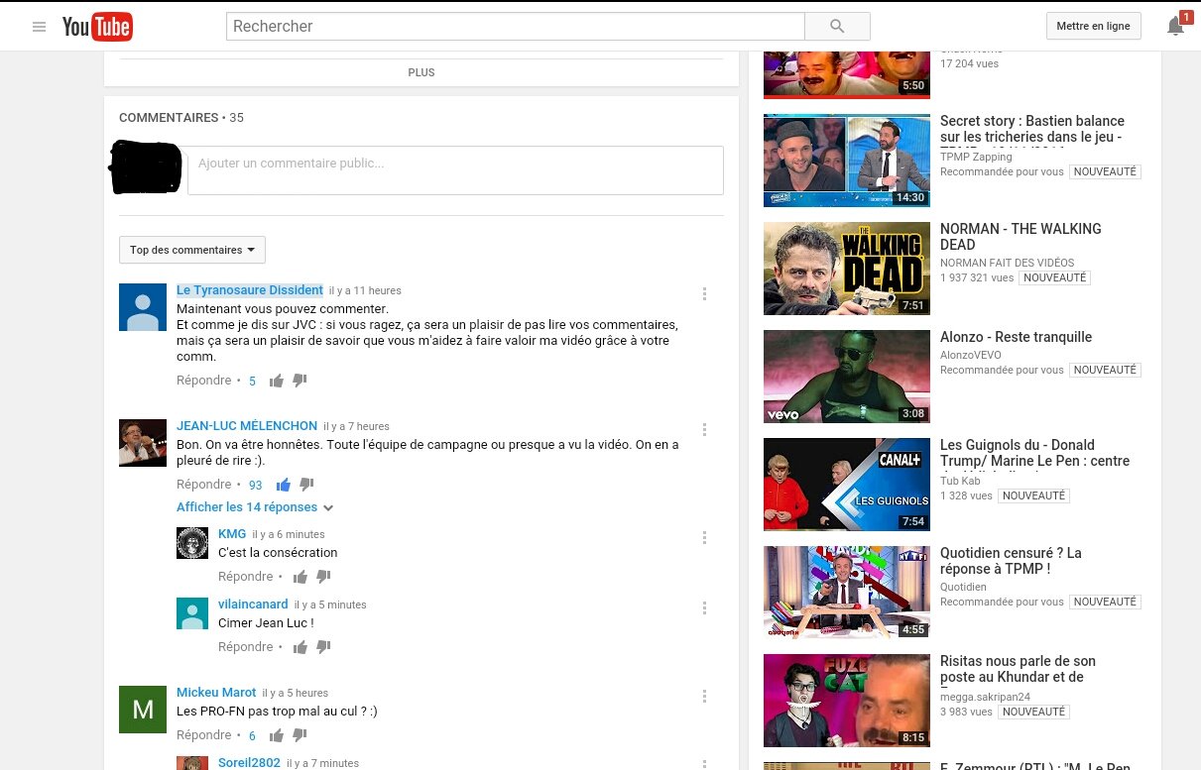Click channel name TPMP Zapping
Viewport: 1201px width, 770px height.
pyautogui.click(x=976, y=157)
